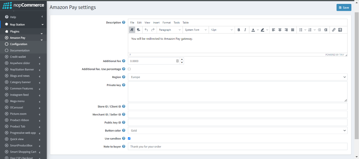Show help tooltip for Region

pyautogui.click(x=124, y=77)
